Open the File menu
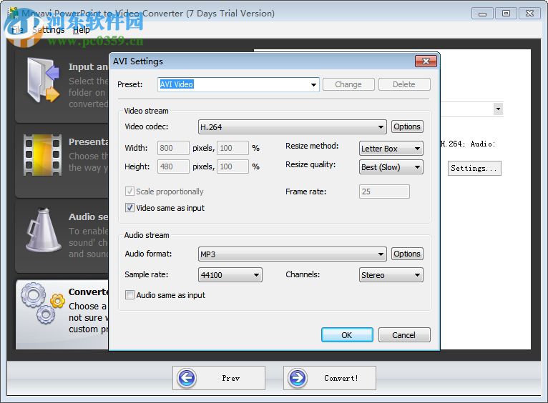 [17, 30]
